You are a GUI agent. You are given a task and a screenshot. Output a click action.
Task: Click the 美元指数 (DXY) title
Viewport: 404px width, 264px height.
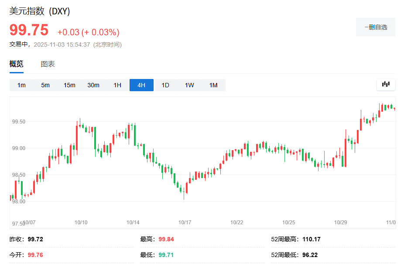[x=38, y=12]
